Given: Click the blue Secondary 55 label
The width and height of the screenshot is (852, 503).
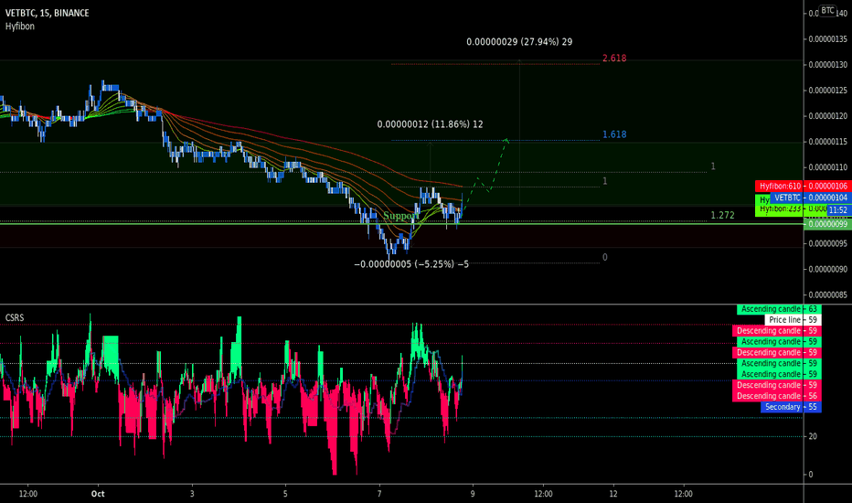Looking at the screenshot, I should pos(791,407).
